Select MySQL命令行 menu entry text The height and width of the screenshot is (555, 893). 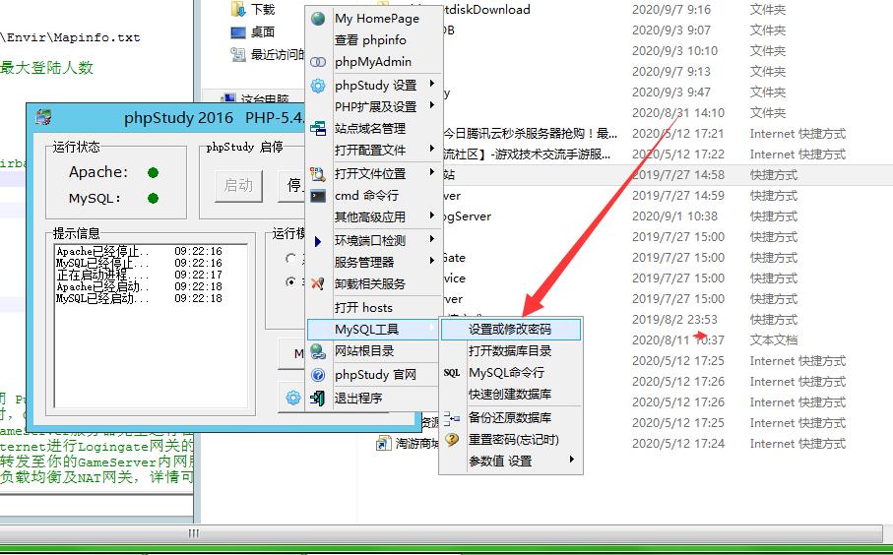[506, 373]
